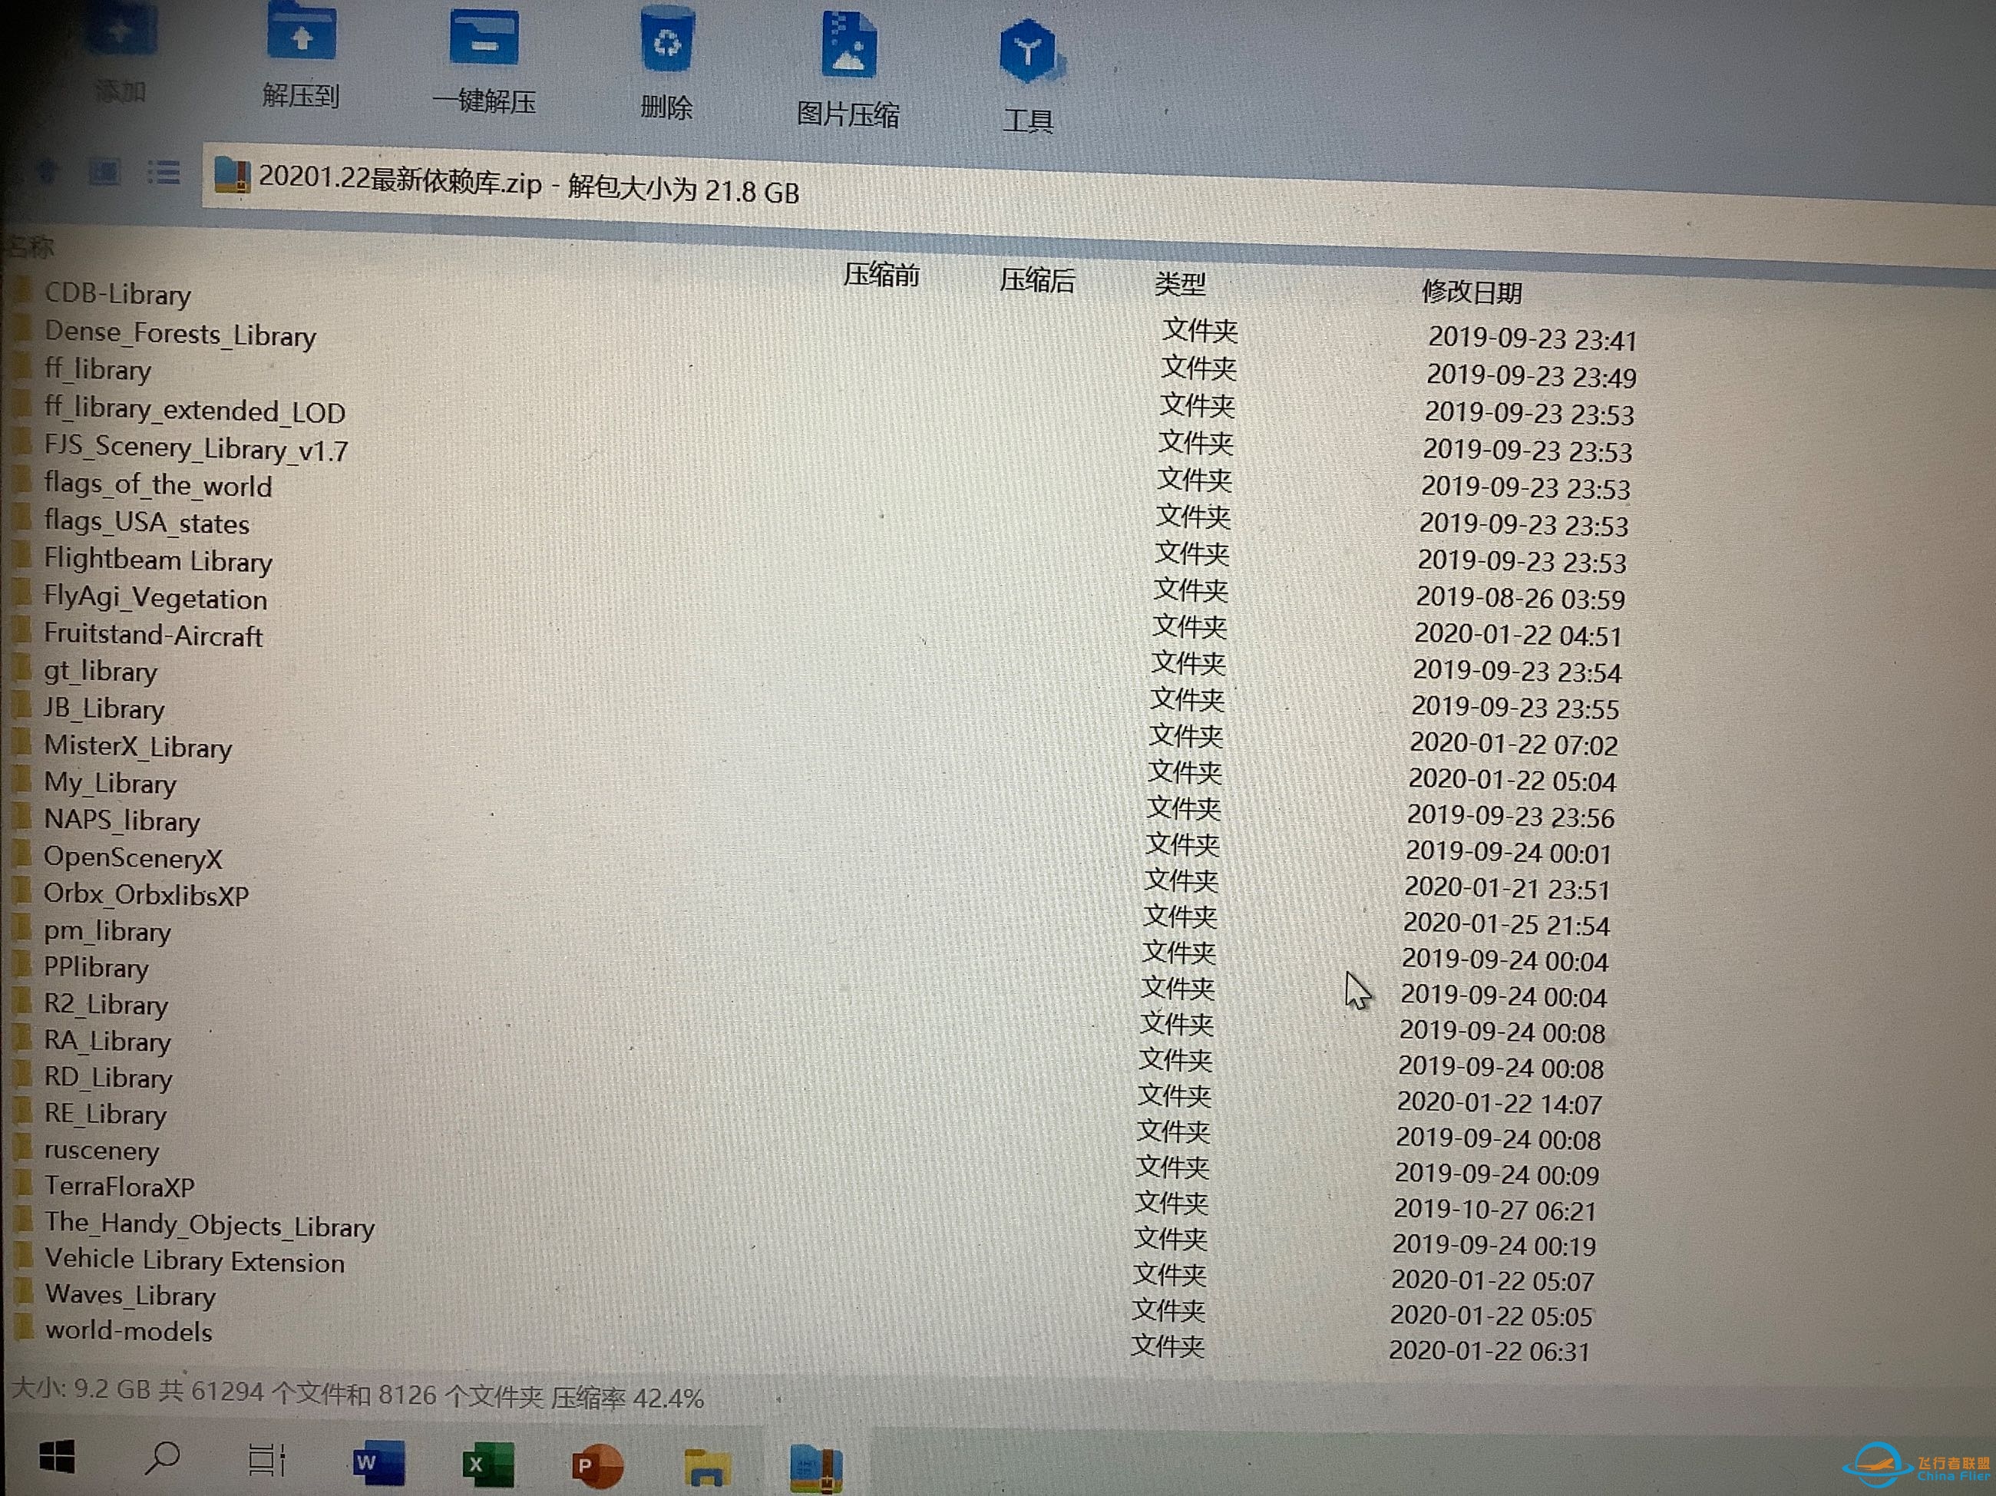The image size is (1996, 1496).
Task: Select the OpenSceneryX folder
Action: [133, 857]
